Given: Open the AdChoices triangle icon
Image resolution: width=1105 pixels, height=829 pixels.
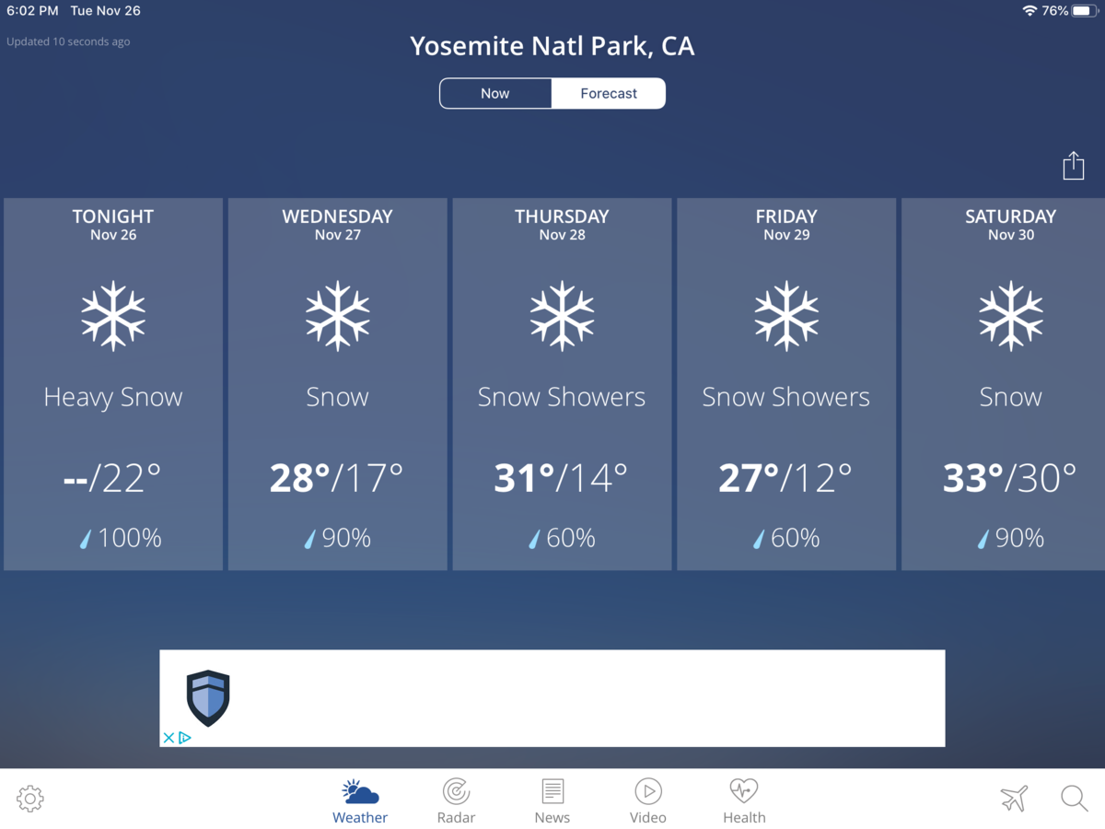Looking at the screenshot, I should pos(185,738).
